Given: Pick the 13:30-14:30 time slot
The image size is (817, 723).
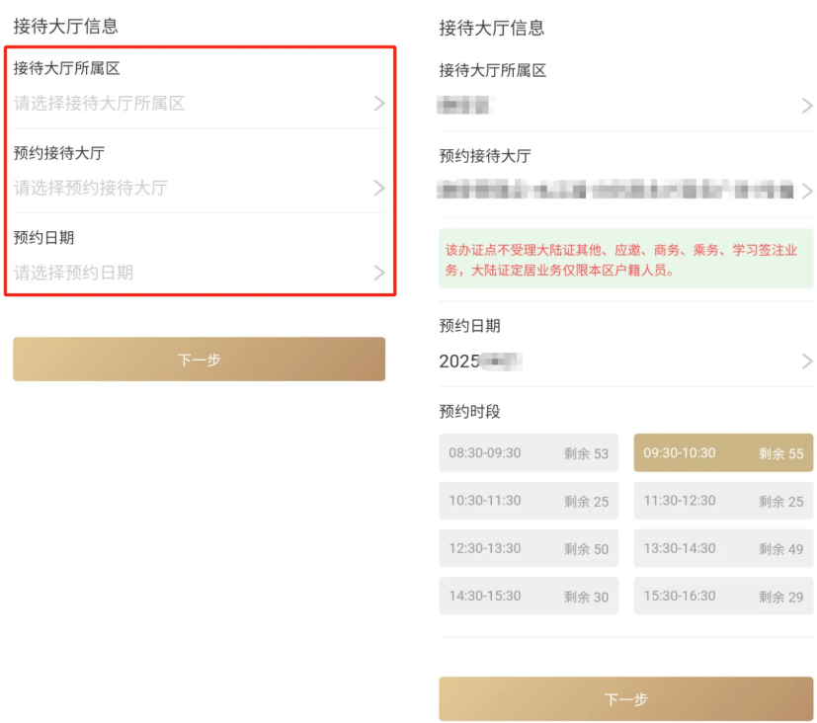Looking at the screenshot, I should click(x=723, y=548).
